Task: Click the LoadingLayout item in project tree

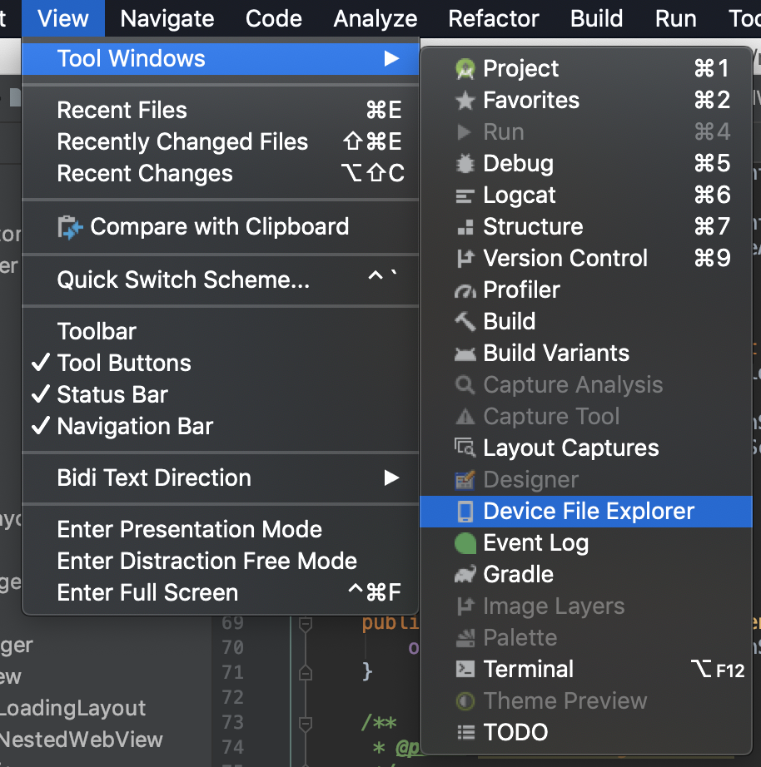Action: pyautogui.click(x=72, y=708)
